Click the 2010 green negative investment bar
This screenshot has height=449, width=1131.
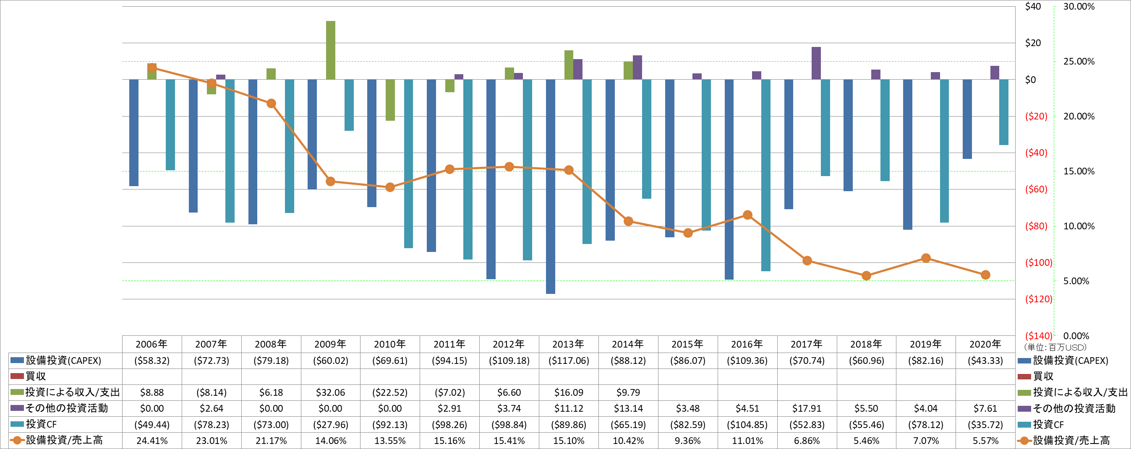tap(390, 100)
